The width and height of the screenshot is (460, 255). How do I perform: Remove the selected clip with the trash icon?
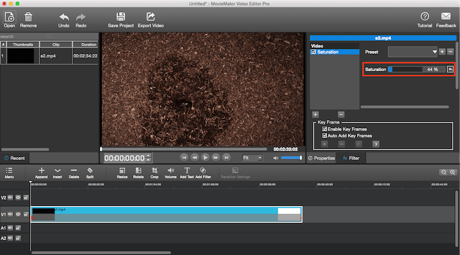(x=28, y=20)
